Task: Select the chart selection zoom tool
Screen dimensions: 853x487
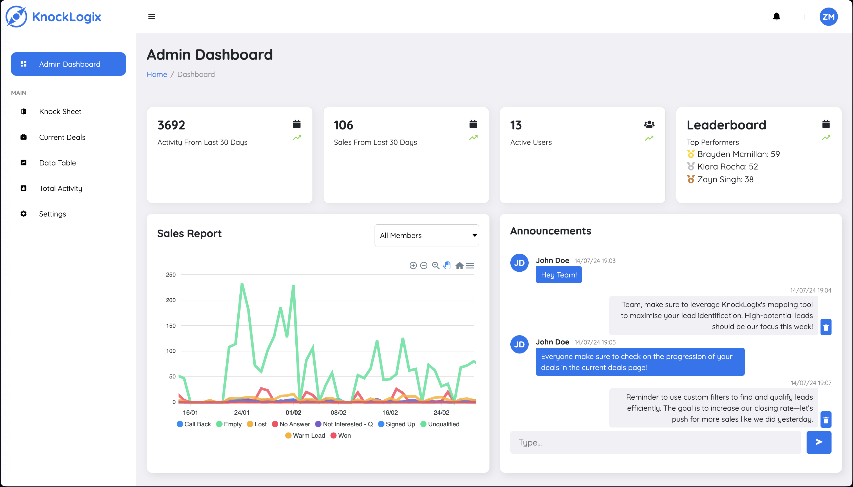Action: coord(435,266)
